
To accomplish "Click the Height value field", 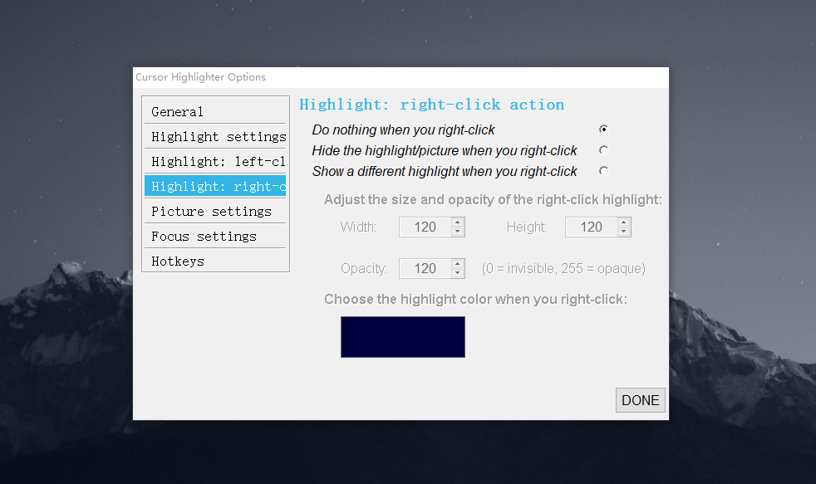I will (x=591, y=227).
